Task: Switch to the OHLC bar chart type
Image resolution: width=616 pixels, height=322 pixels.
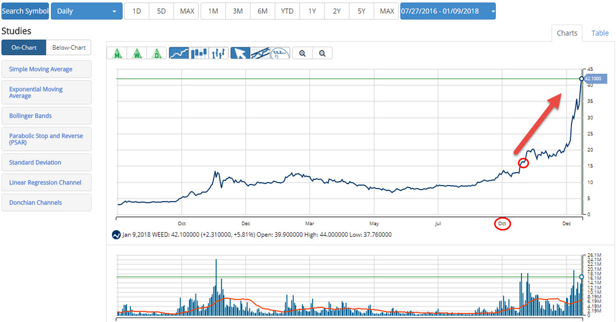Action: click(219, 53)
